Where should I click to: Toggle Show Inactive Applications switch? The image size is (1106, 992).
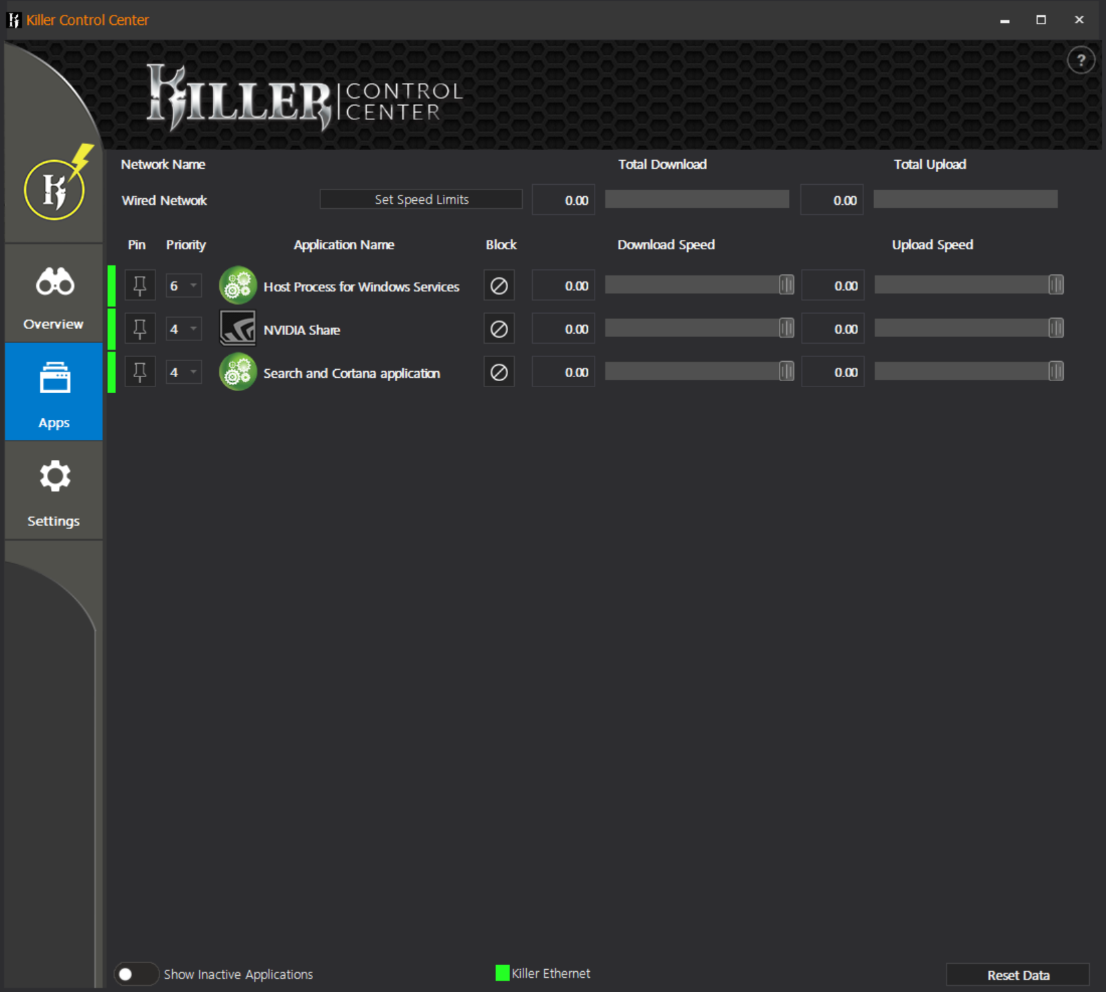[x=136, y=974]
